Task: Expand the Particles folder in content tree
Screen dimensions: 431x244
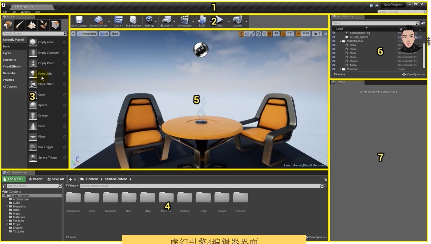Action: pos(7,221)
